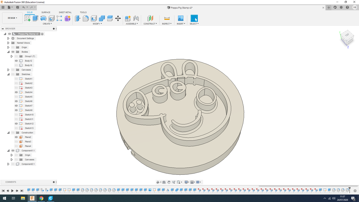Select the Shell tool
The image size is (359, 202).
tap(94, 19)
